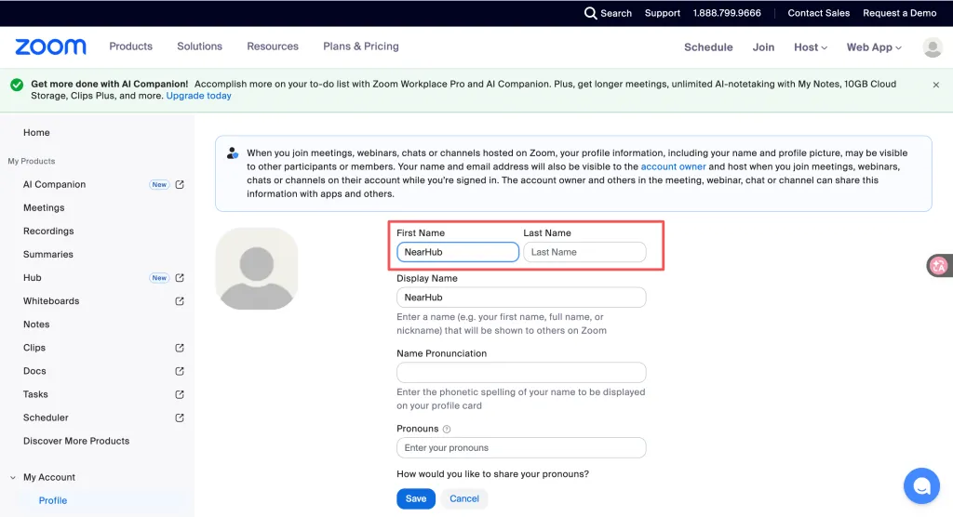The image size is (953, 517).
Task: Open the chat support bubble
Action: (921, 486)
